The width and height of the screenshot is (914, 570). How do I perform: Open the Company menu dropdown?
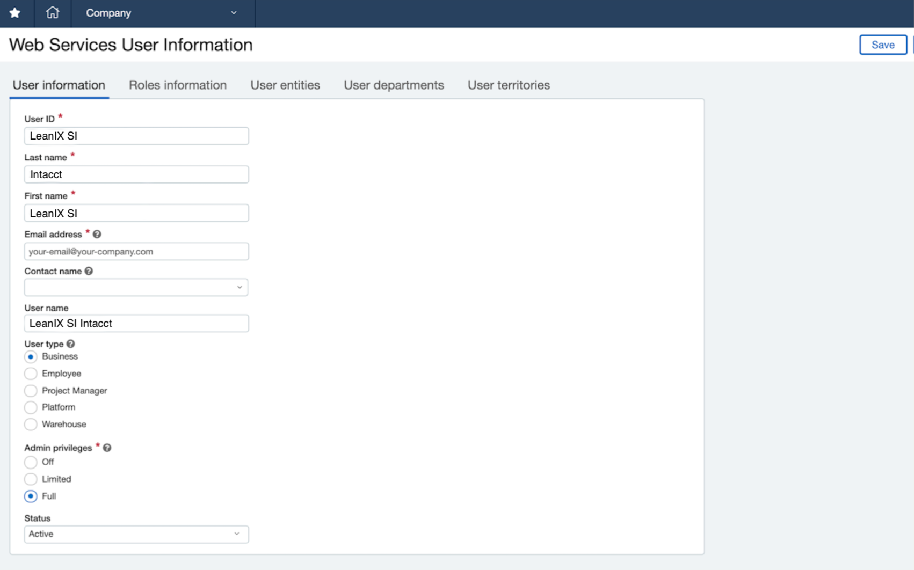pos(163,13)
